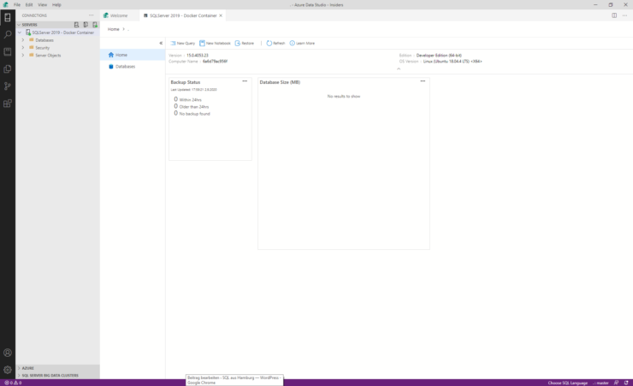Click errors and warnings count in status bar

click(13, 383)
